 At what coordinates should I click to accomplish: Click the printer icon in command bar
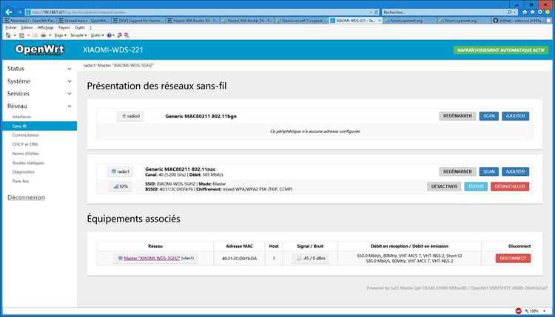(43, 35)
